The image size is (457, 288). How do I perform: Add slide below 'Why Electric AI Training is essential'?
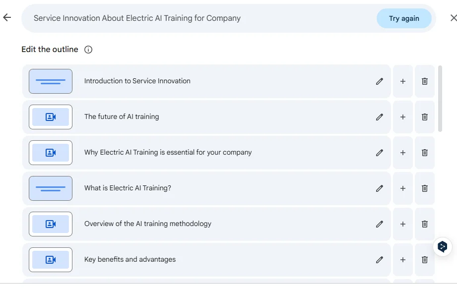(403, 153)
